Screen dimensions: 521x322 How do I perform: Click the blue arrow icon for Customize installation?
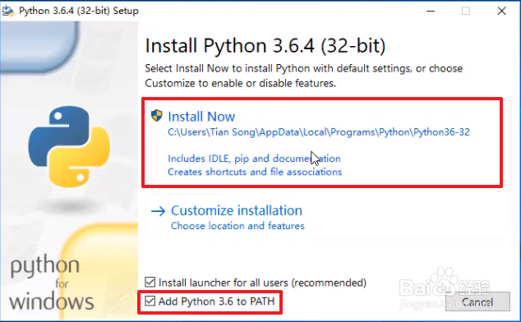[158, 211]
